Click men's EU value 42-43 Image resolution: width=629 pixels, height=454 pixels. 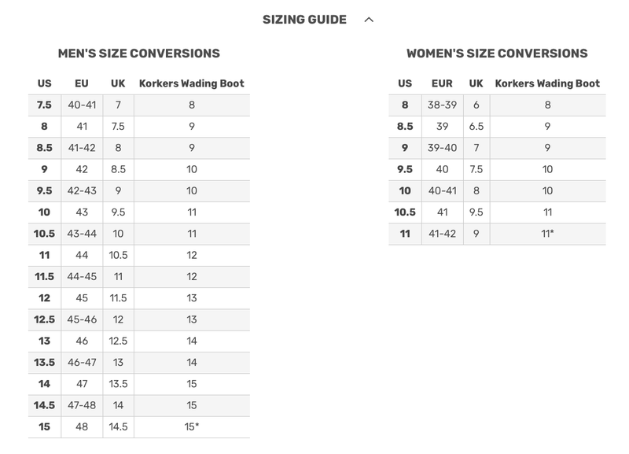(x=79, y=191)
